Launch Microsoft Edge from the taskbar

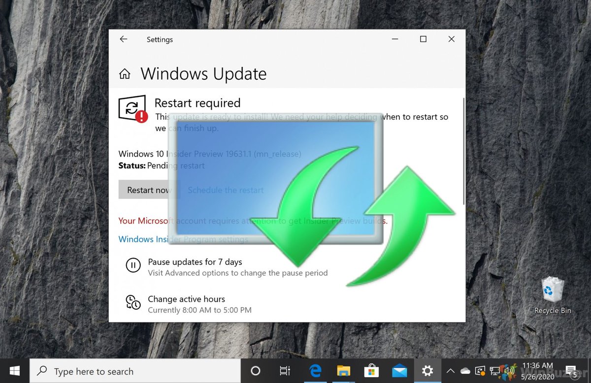pyautogui.click(x=315, y=371)
